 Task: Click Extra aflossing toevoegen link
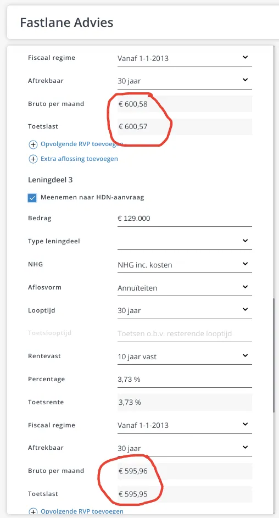pyautogui.click(x=79, y=159)
